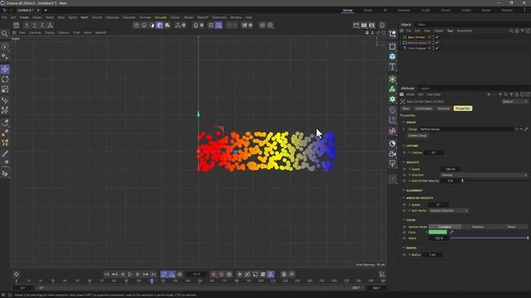531x298 pixels.
Task: Toggle Color Mapper enabled checkmark
Action: [437, 48]
